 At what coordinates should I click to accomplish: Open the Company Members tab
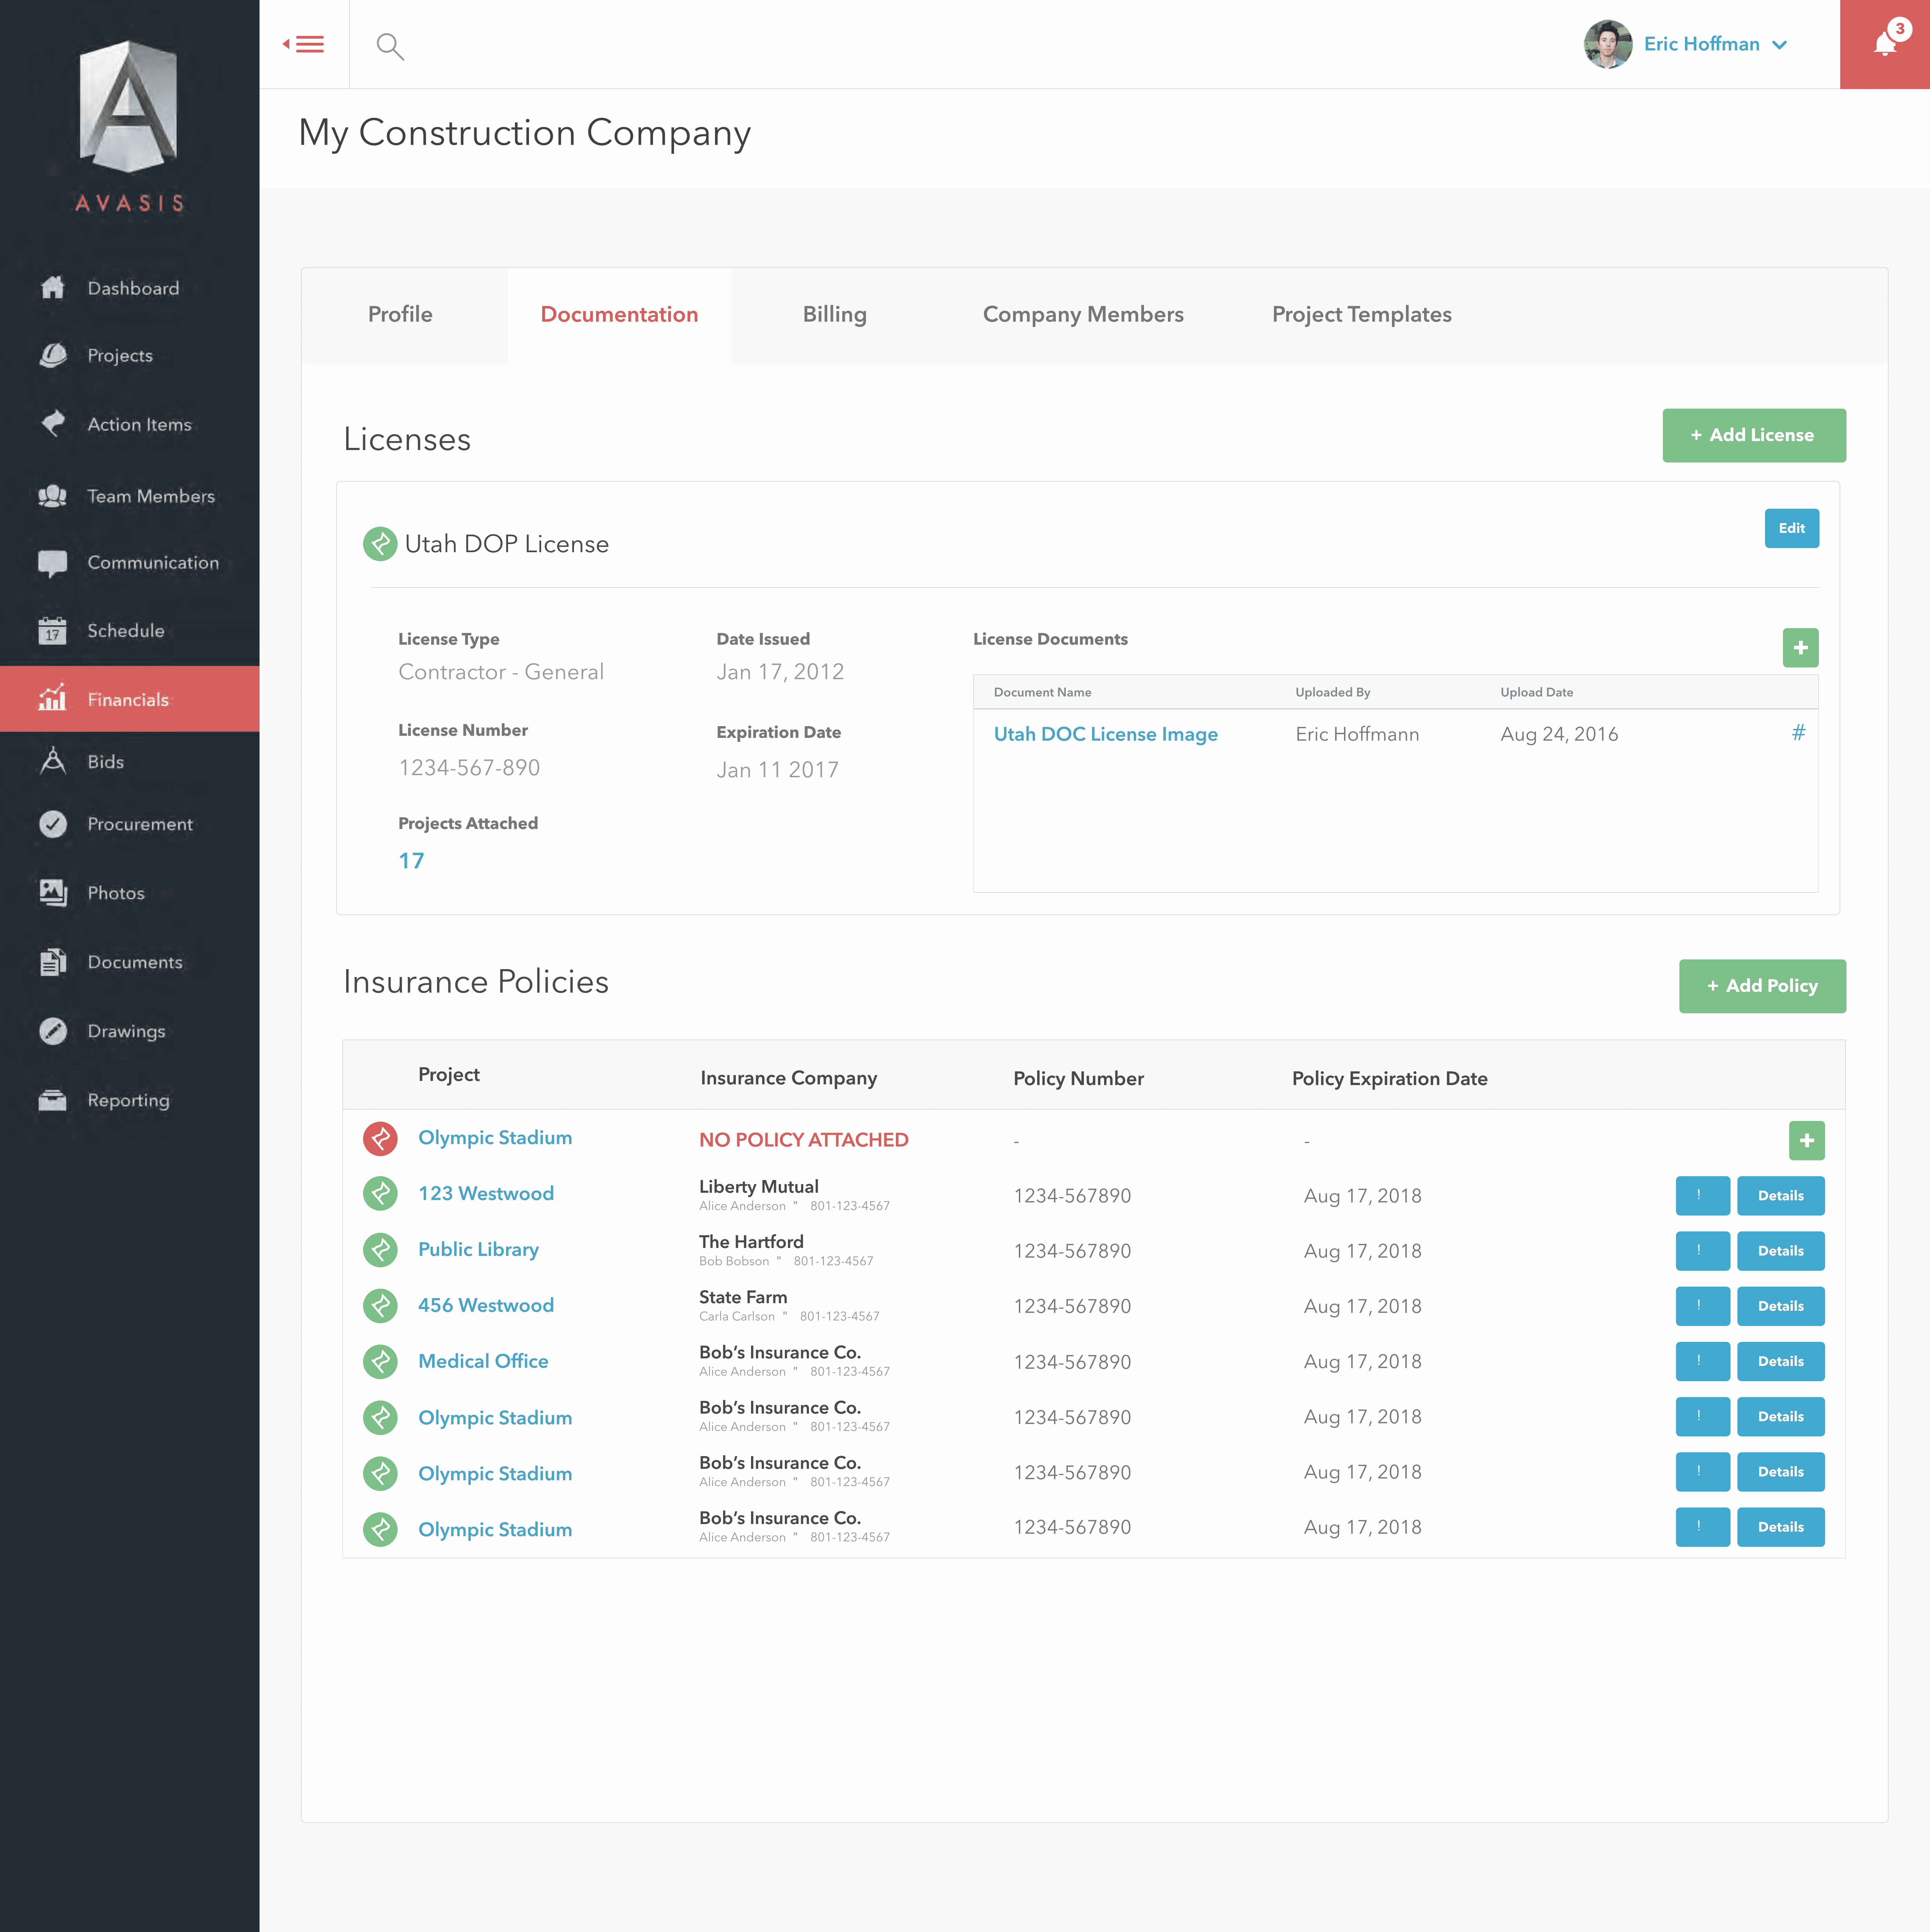pos(1083,314)
